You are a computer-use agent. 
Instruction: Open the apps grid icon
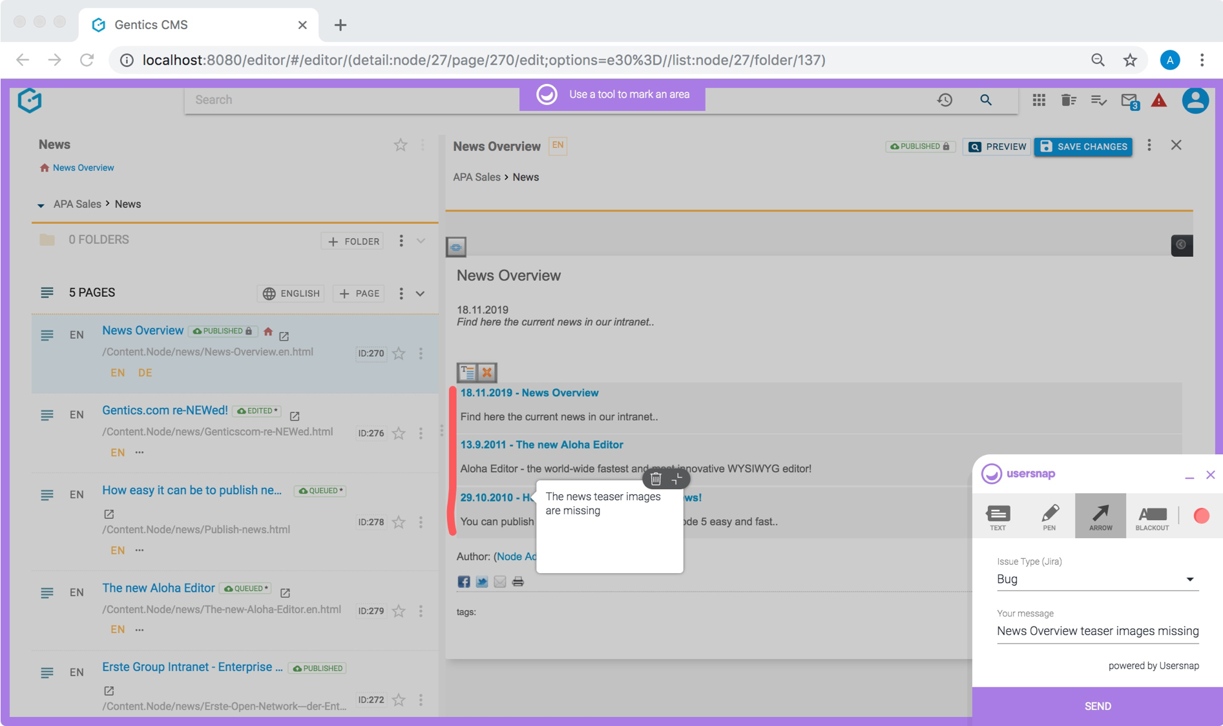tap(1039, 100)
